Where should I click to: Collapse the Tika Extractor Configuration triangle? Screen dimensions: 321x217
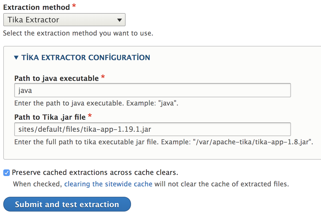(16, 58)
